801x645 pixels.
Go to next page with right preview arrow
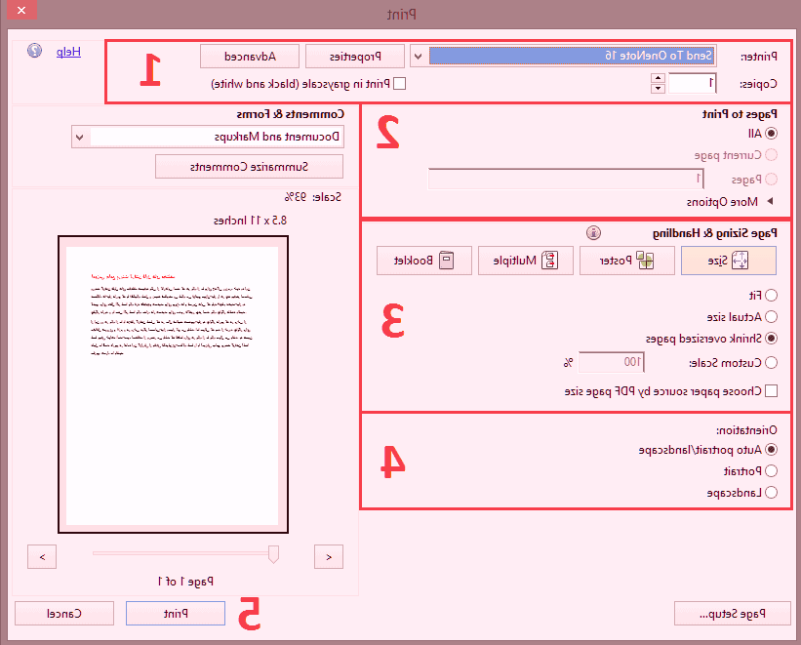click(x=328, y=556)
